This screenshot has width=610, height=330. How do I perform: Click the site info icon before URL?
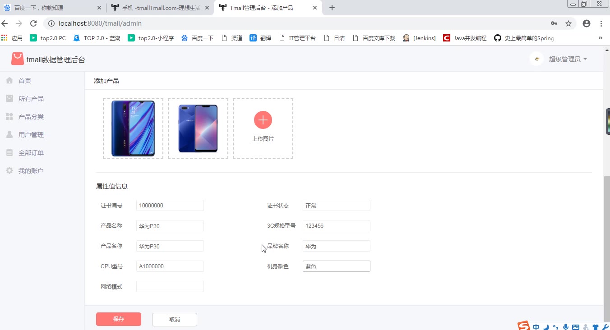[51, 23]
